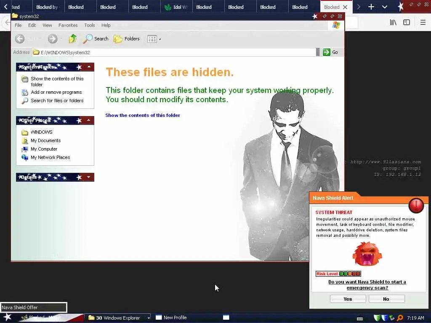
Task: Click 'Add or remove programs' task
Action: 56,92
